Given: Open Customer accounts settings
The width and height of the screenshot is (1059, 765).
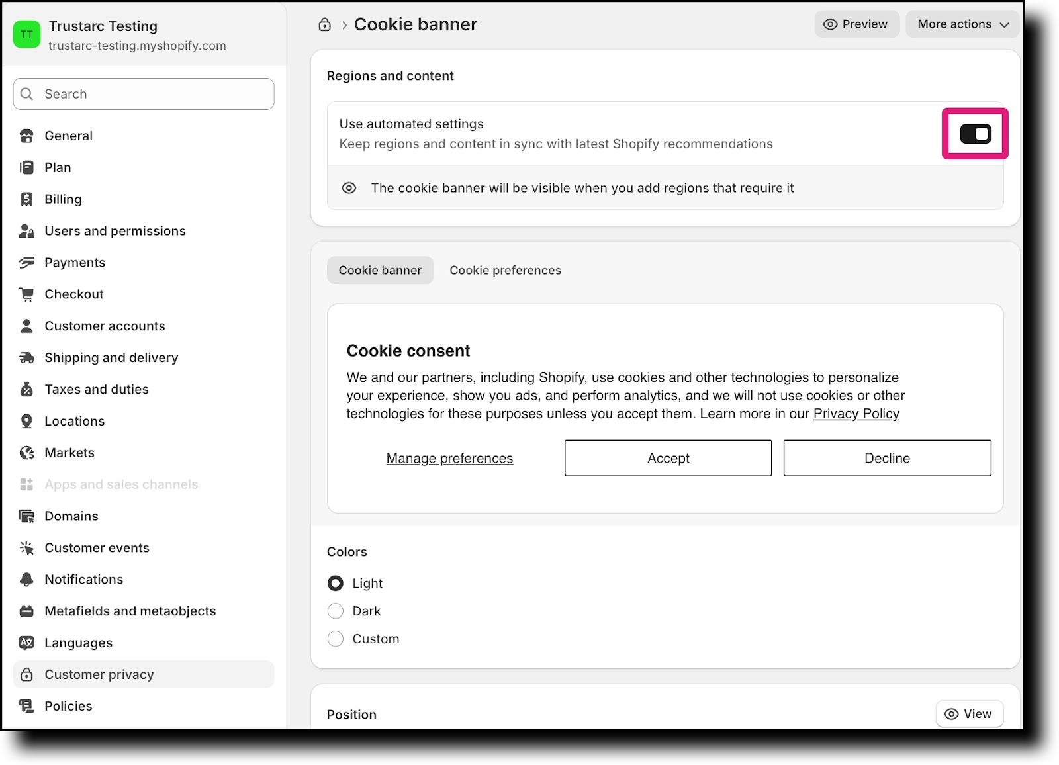Looking at the screenshot, I should [144, 326].
